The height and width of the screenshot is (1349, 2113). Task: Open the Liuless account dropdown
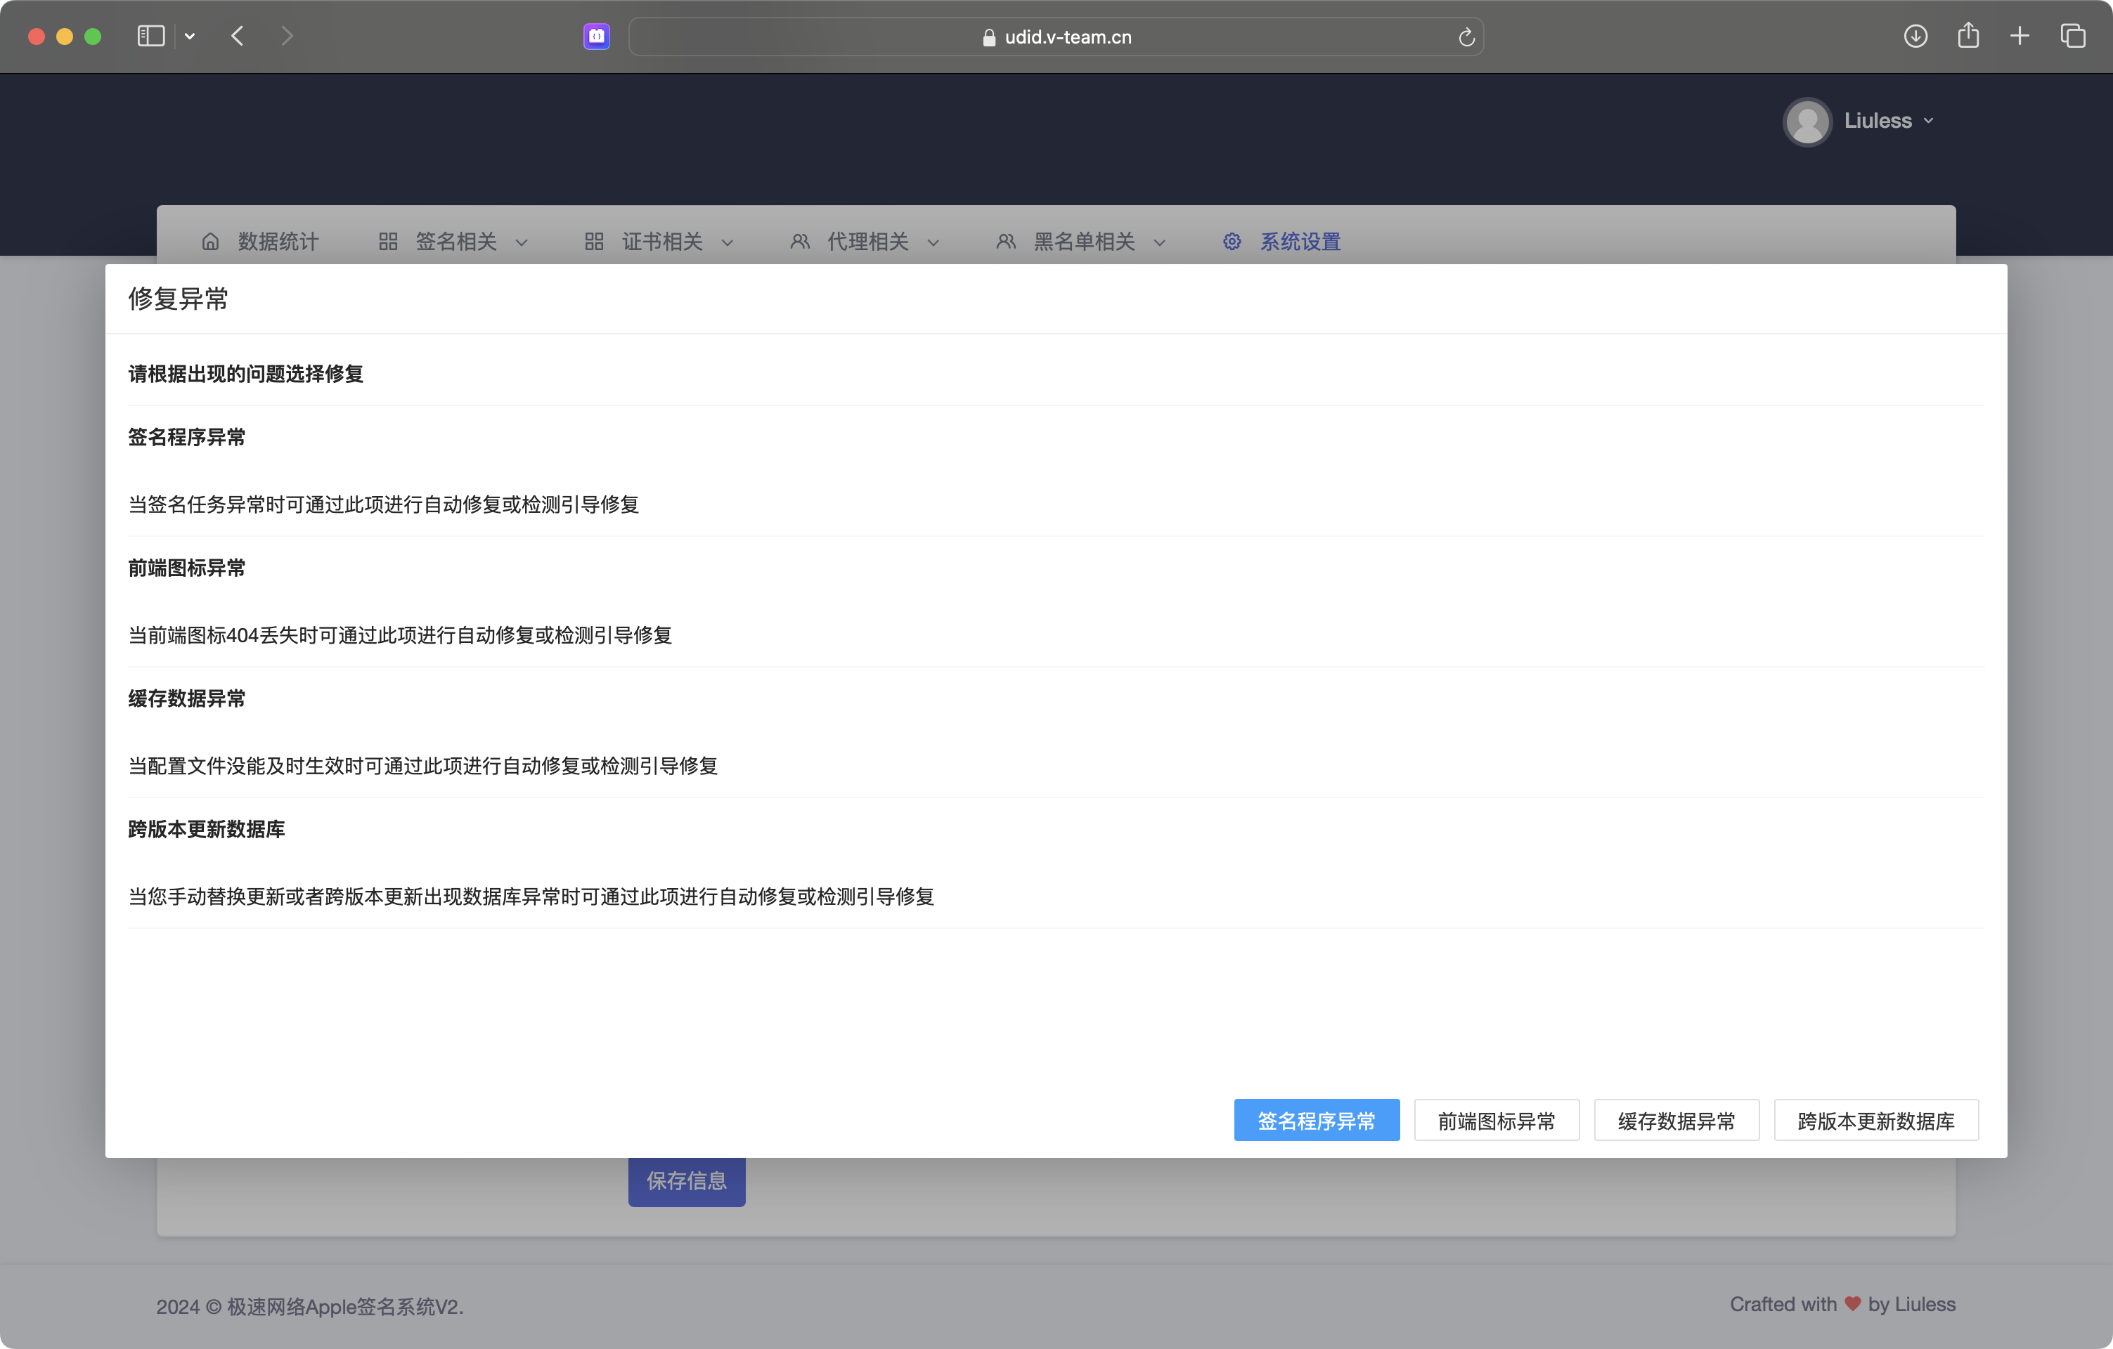[1888, 121]
